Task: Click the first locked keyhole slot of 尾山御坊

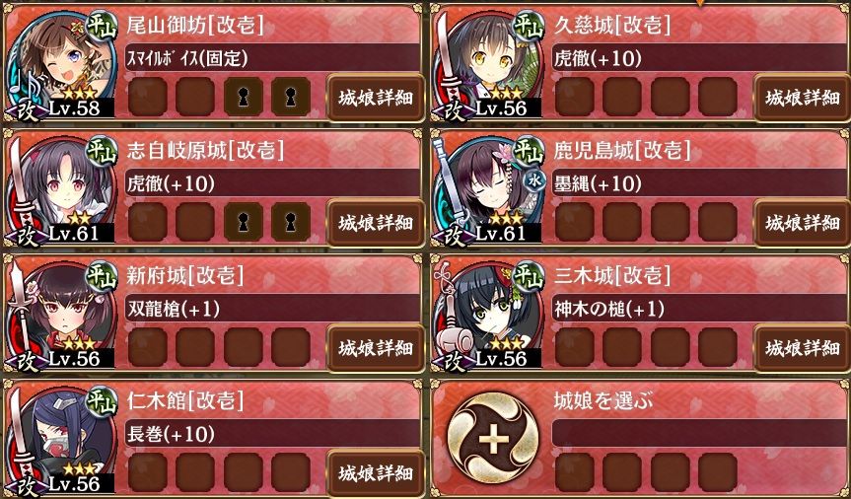Action: point(244,97)
